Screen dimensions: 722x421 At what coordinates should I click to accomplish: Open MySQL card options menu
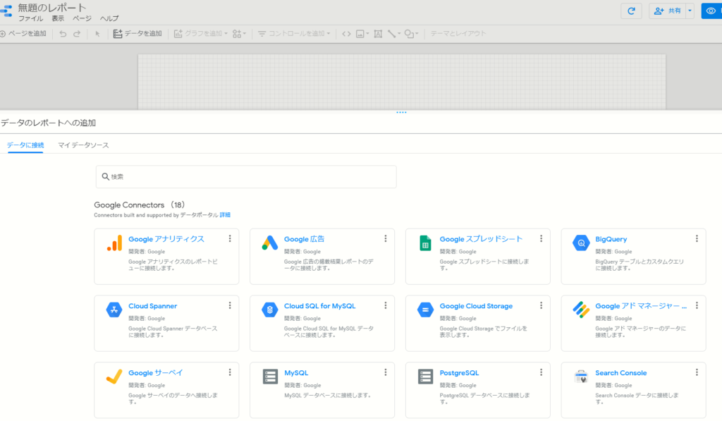[386, 372]
